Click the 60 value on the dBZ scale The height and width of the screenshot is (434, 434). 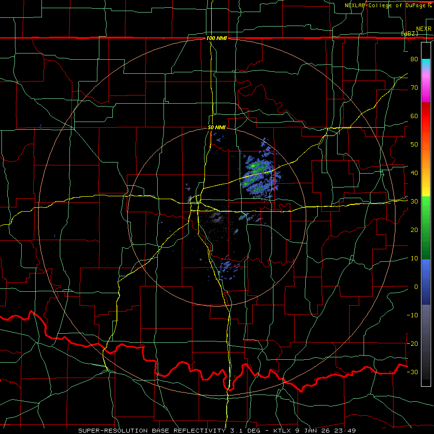click(x=414, y=116)
